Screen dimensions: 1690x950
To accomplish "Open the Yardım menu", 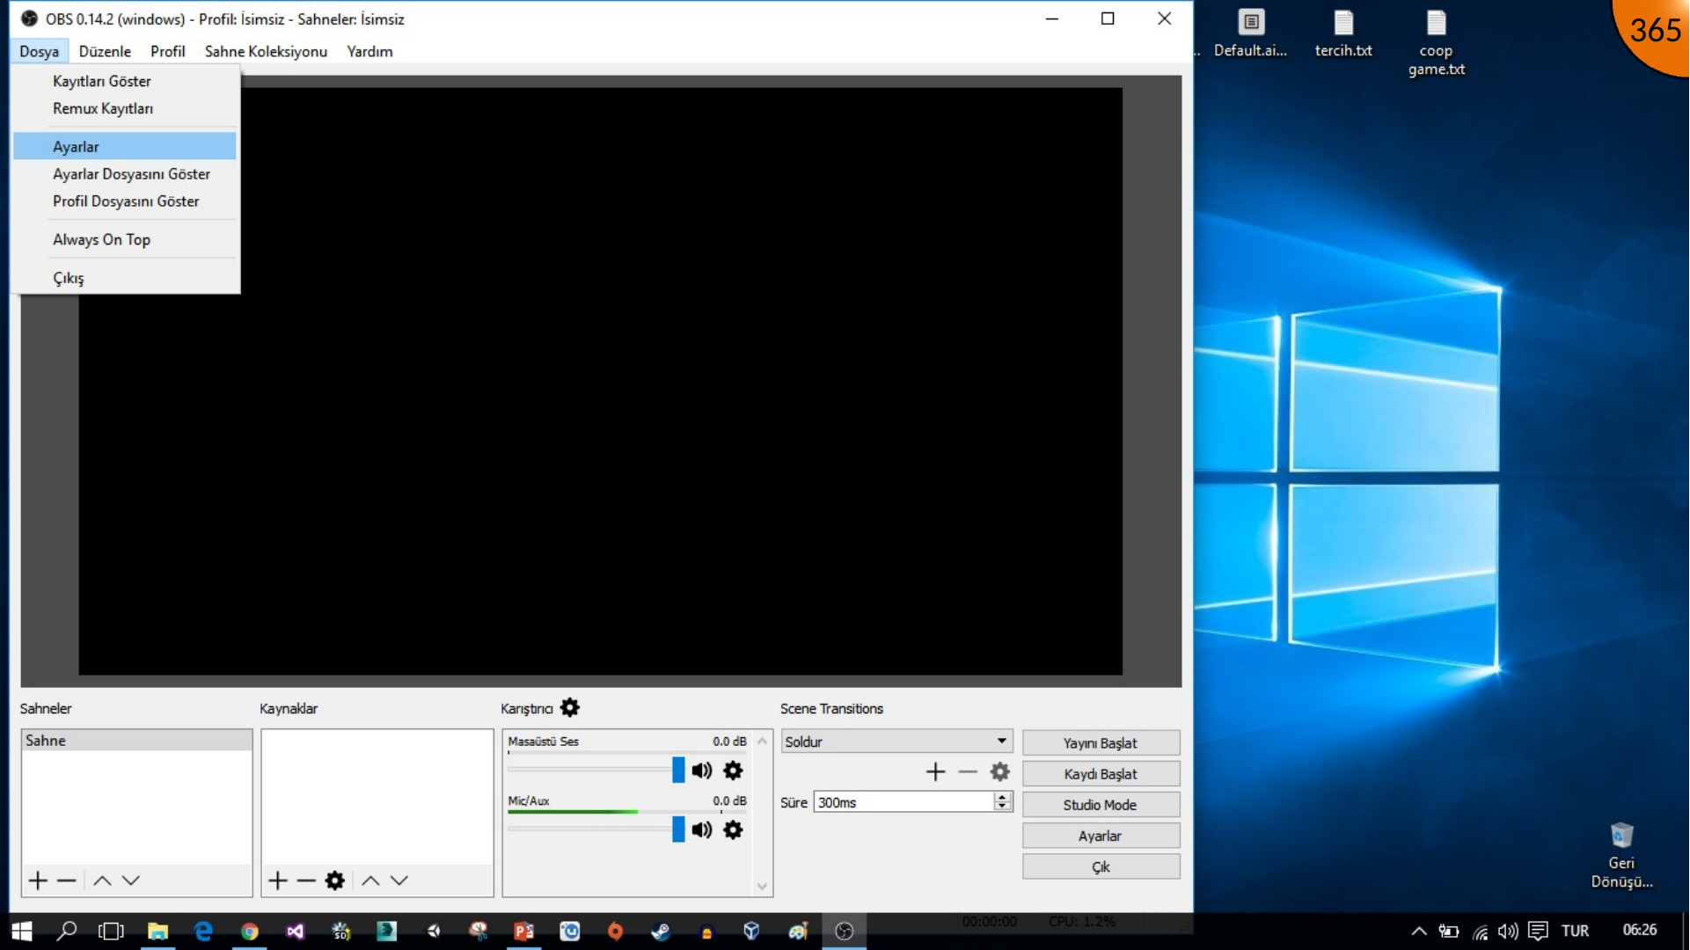I will click(x=369, y=51).
